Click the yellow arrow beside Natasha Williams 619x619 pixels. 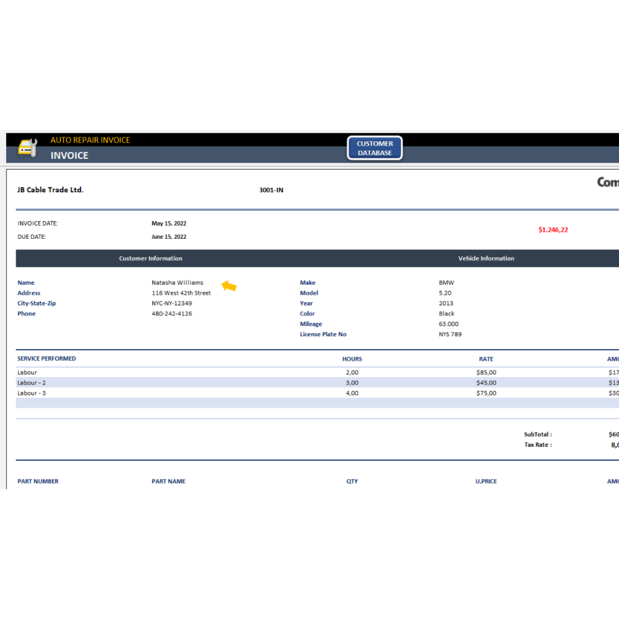(229, 285)
